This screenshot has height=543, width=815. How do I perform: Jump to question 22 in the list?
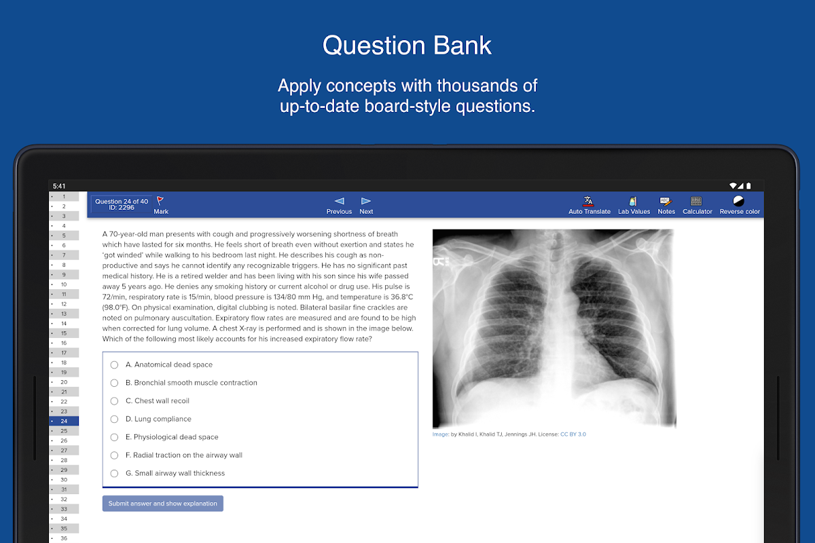click(64, 402)
